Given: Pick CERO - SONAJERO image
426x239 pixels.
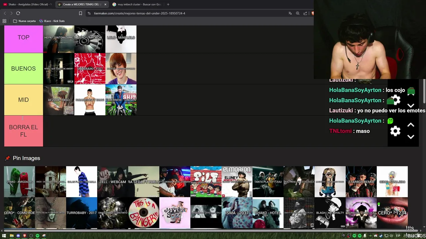Looking at the screenshot, I should [x=392, y=182].
